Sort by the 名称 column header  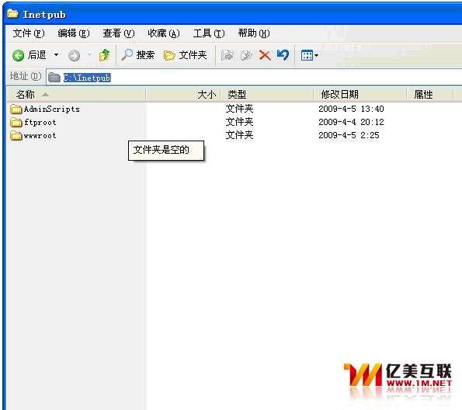tap(77, 95)
